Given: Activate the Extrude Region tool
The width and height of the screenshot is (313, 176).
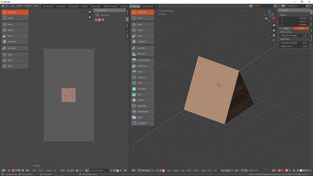Looking at the screenshot, I should tap(142, 60).
